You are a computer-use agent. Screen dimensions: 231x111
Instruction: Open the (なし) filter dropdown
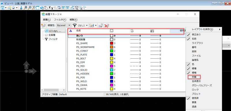87,26
